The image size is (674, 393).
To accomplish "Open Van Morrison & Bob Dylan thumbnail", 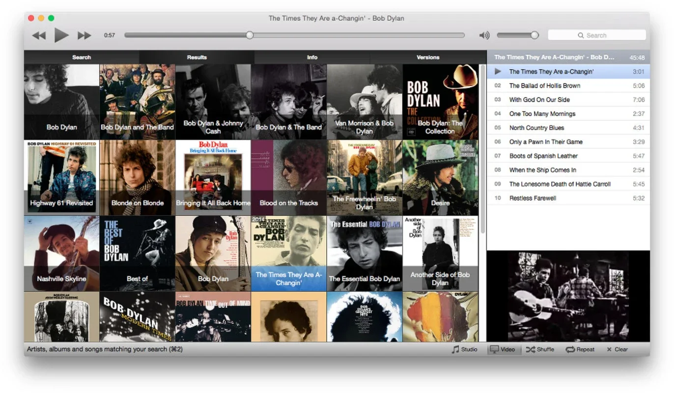I will click(x=365, y=102).
